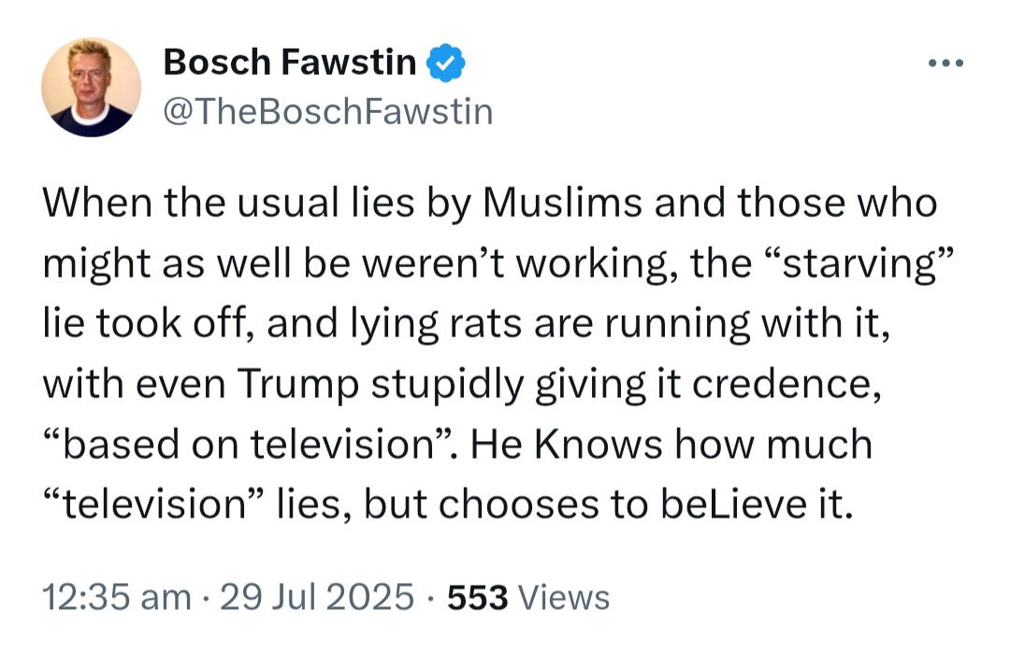
Task: Click the first word When of tweet
Action: tap(98, 202)
